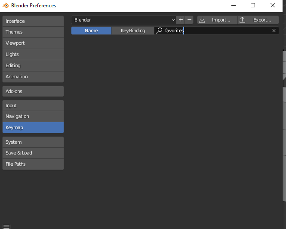The height and width of the screenshot is (229, 286).
Task: Clear the favorites search text
Action: [x=274, y=31]
